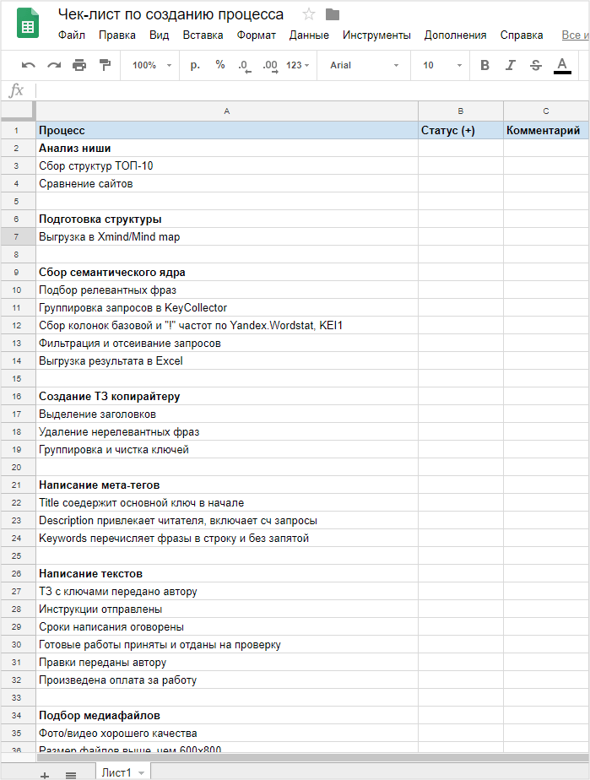The image size is (590, 780).
Task: Click the Undo arrow icon
Action: coord(29,65)
